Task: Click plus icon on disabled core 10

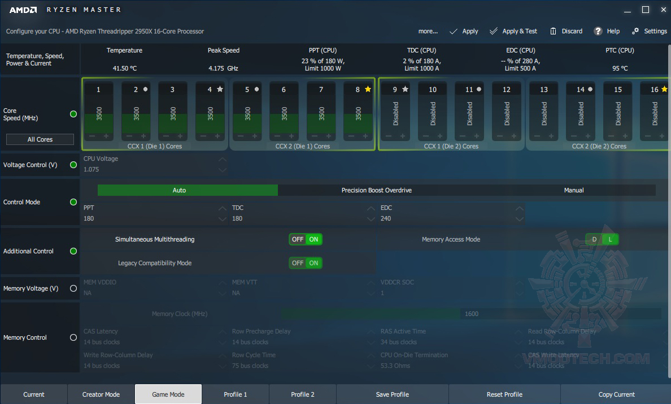Action: pos(439,136)
